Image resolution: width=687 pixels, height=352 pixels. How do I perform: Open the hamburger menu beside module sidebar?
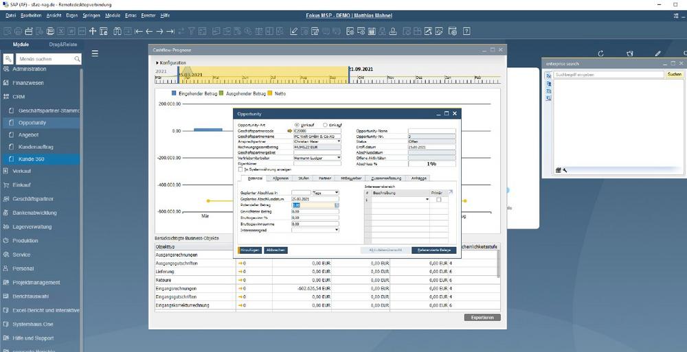pos(95,54)
